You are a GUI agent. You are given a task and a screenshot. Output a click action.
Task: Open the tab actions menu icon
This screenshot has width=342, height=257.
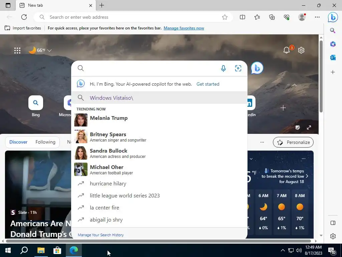tap(8, 5)
